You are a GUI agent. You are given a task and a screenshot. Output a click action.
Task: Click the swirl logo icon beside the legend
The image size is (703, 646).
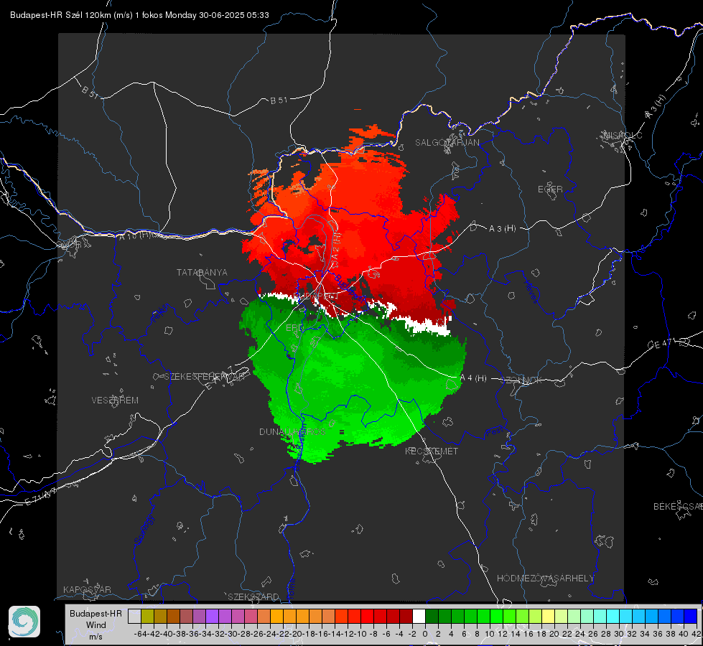(24, 622)
